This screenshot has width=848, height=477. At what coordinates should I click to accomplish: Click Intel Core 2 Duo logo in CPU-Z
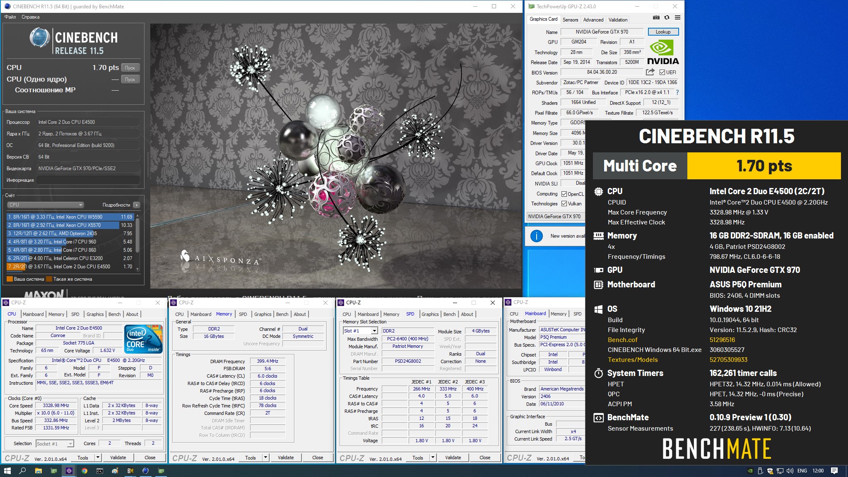pyautogui.click(x=143, y=339)
